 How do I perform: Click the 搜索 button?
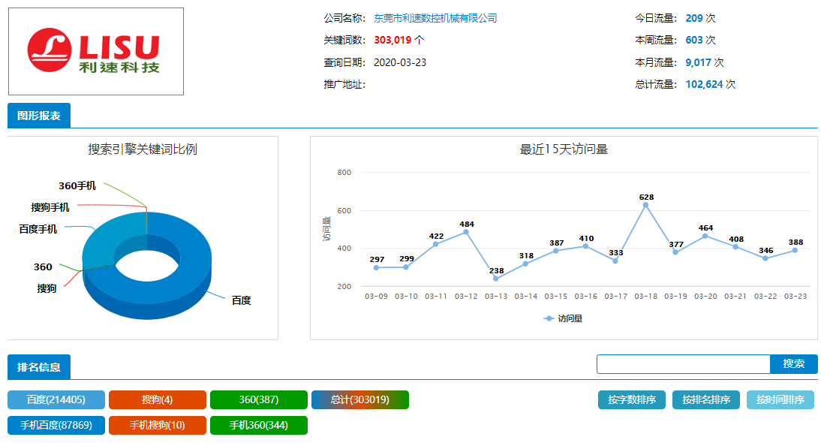tap(794, 364)
